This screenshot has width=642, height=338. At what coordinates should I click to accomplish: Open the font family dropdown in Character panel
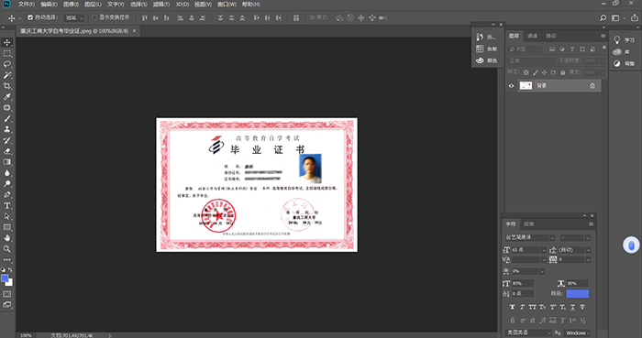point(530,237)
